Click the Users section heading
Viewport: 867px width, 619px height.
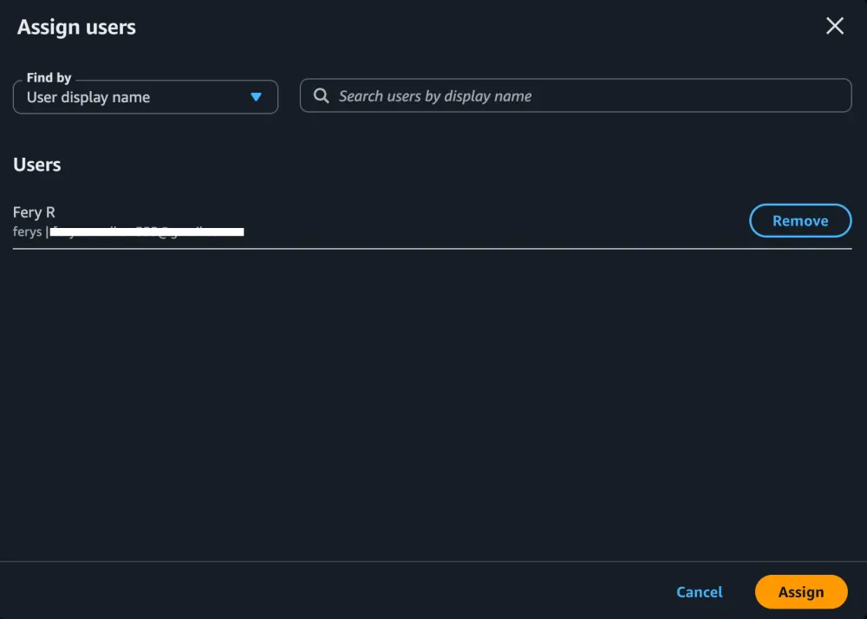tap(36, 165)
